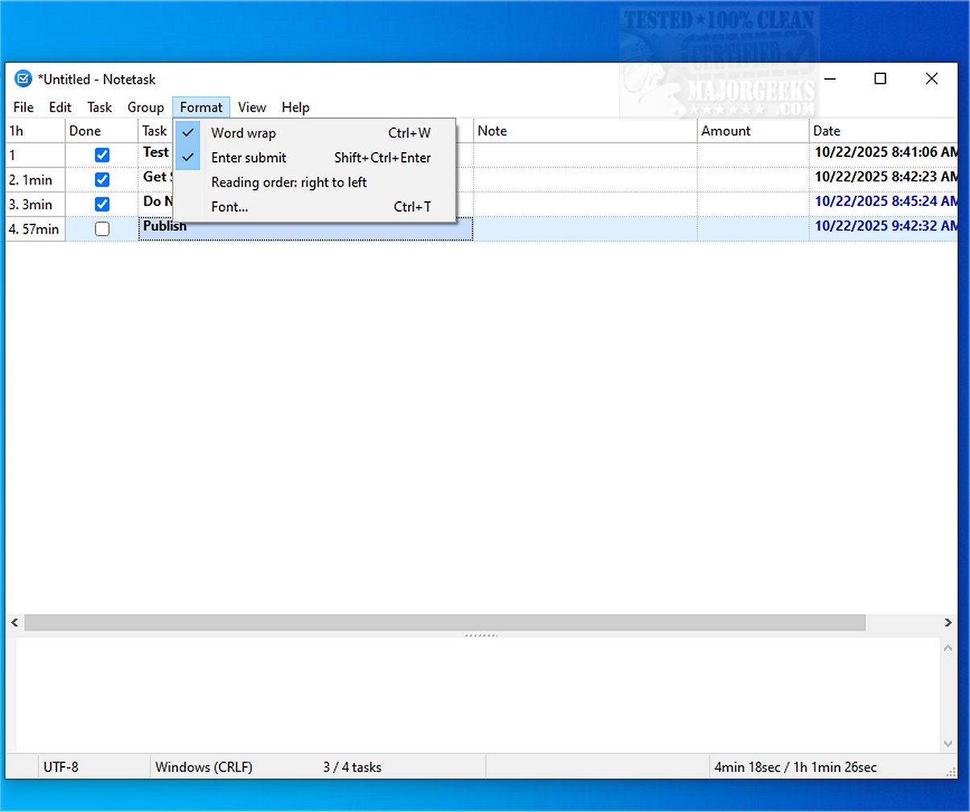Click date 10/22/2025 8:41:06 AM

pos(885,152)
